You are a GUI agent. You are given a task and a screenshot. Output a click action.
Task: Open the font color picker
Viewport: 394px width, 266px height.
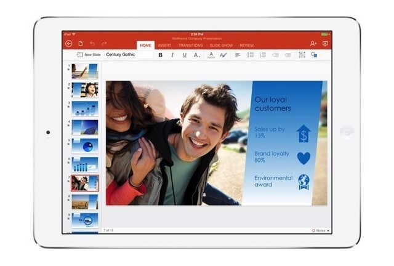pos(211,55)
